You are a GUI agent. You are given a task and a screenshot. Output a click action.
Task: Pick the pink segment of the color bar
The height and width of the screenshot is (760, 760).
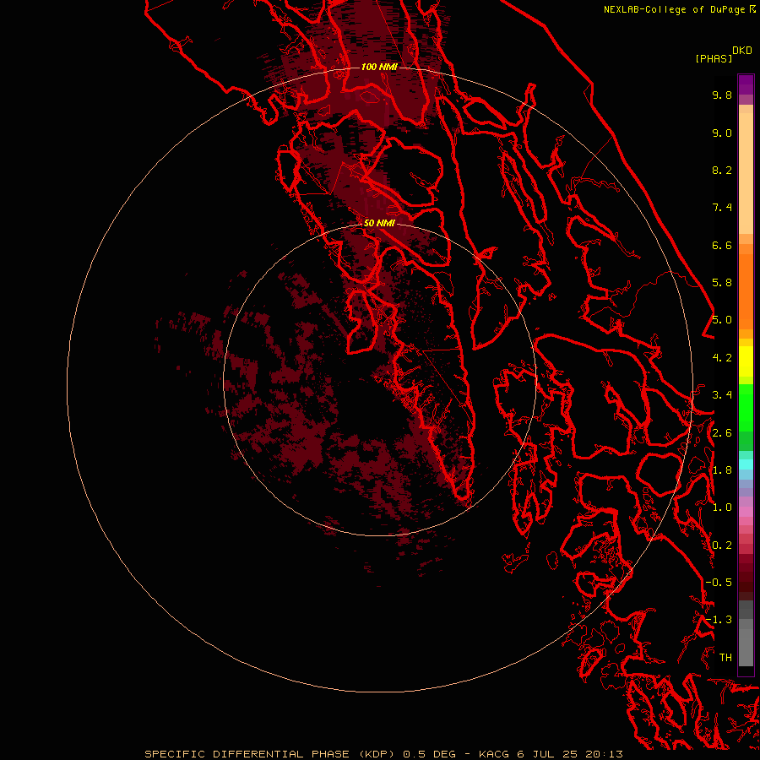click(x=746, y=512)
